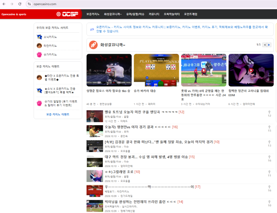This screenshot has height=213, width=277.
Task: Upvote the 빅이닝을 완성하는 전민재 post
Action: tap(269, 202)
